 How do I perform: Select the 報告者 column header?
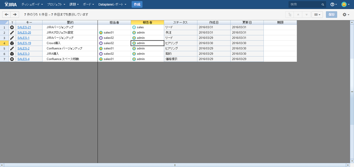pos(147,22)
